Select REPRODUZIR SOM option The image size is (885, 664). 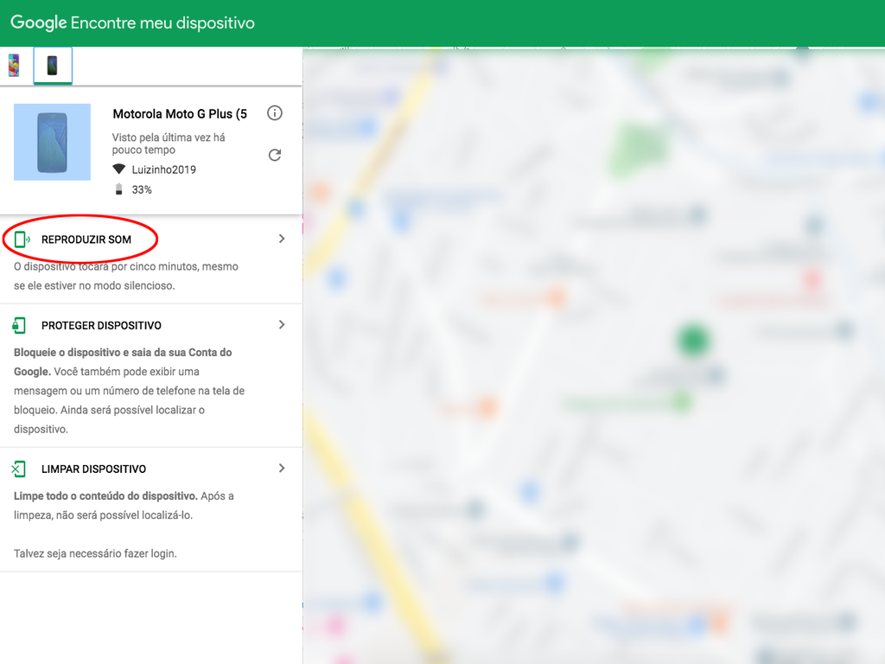pyautogui.click(x=86, y=239)
